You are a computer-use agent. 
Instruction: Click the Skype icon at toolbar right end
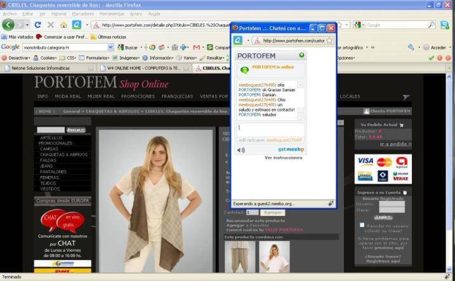(x=445, y=25)
